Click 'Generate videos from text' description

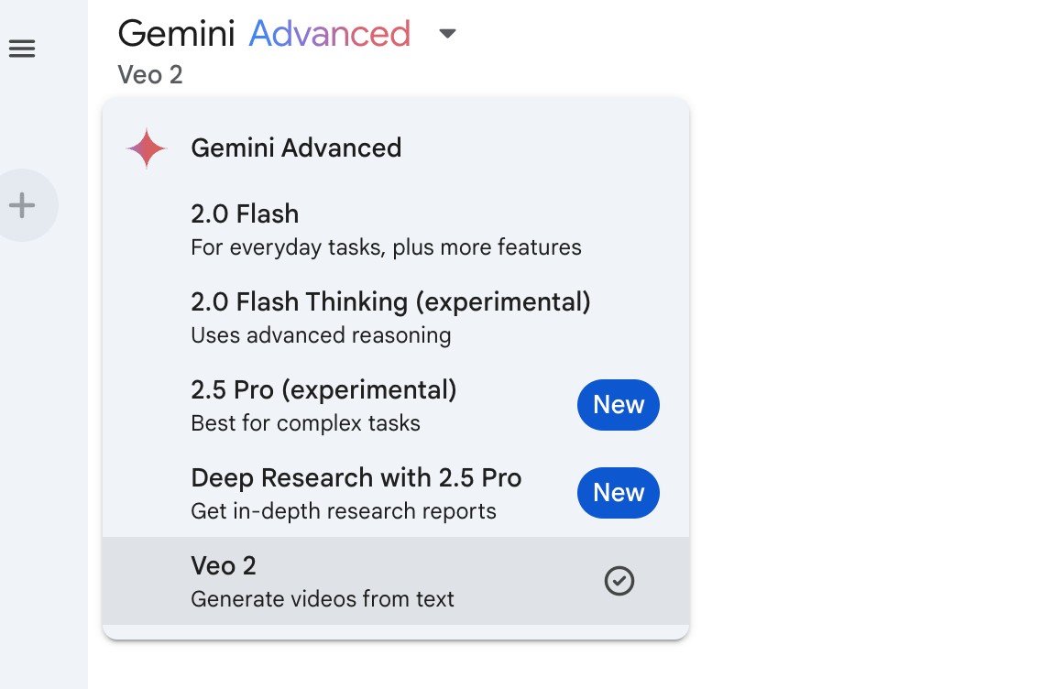tap(322, 598)
